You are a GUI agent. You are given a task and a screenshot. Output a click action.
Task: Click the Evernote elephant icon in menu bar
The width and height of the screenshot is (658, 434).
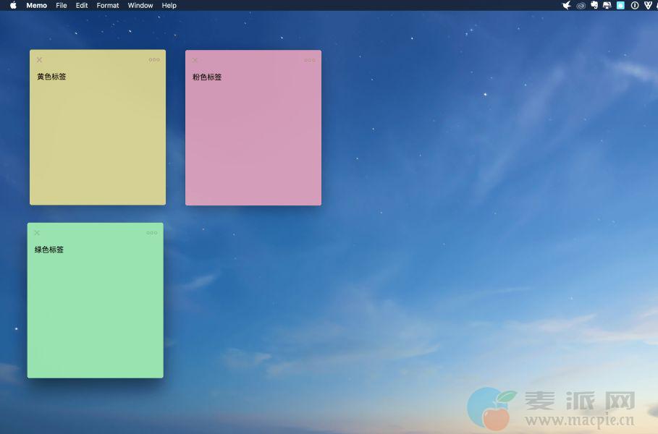coord(594,5)
